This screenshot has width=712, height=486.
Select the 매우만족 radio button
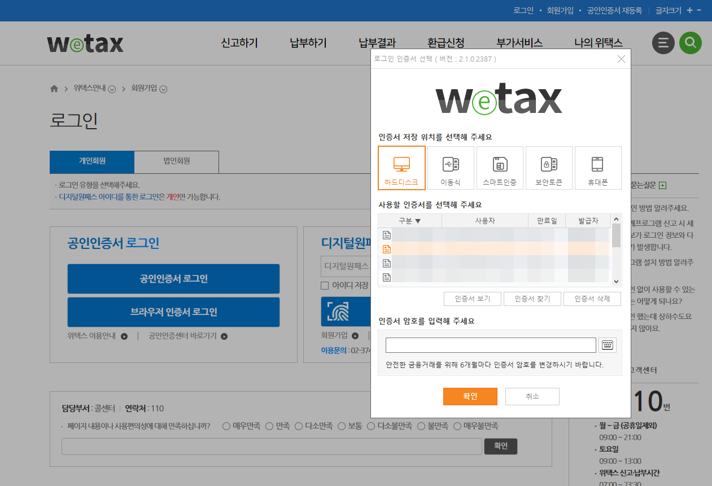pos(226,426)
